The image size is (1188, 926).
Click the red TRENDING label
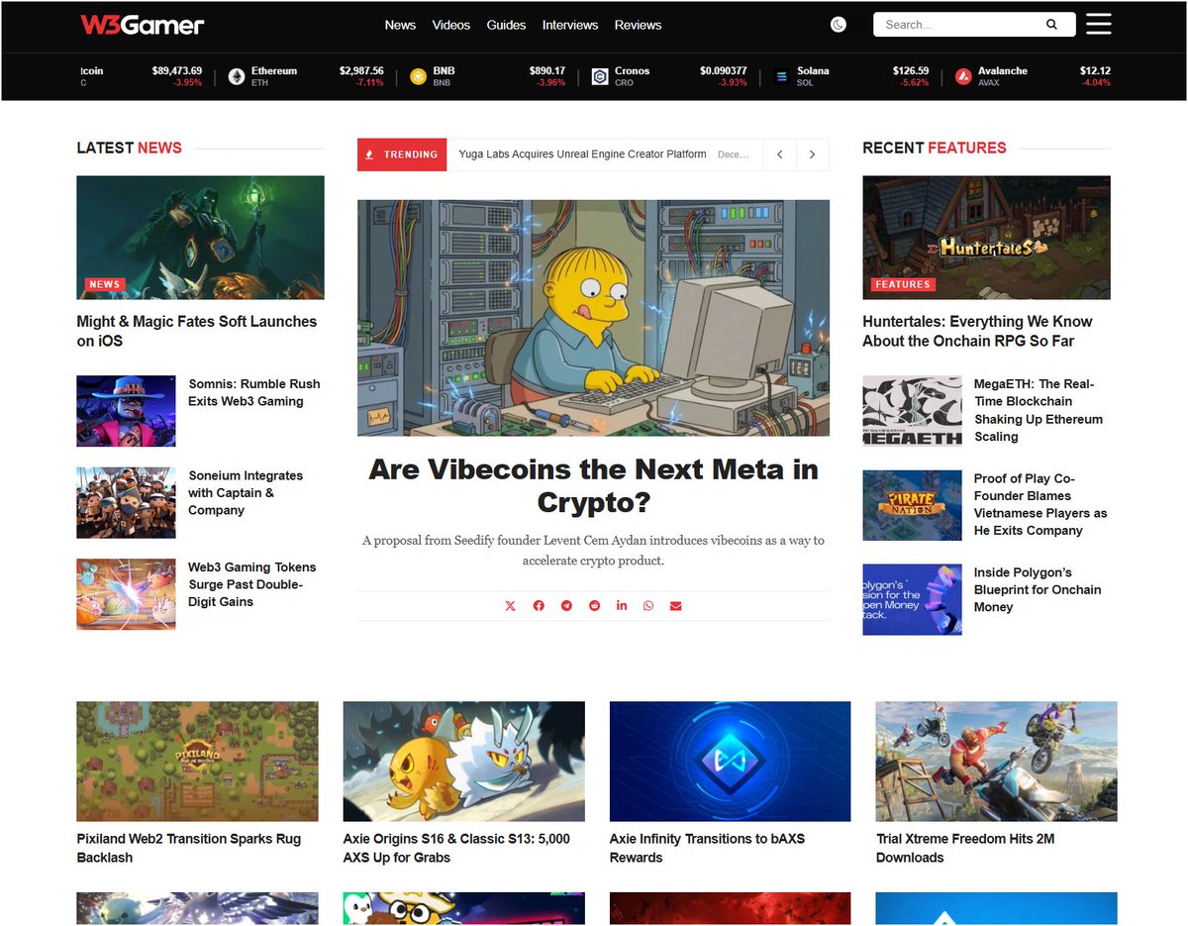point(402,154)
